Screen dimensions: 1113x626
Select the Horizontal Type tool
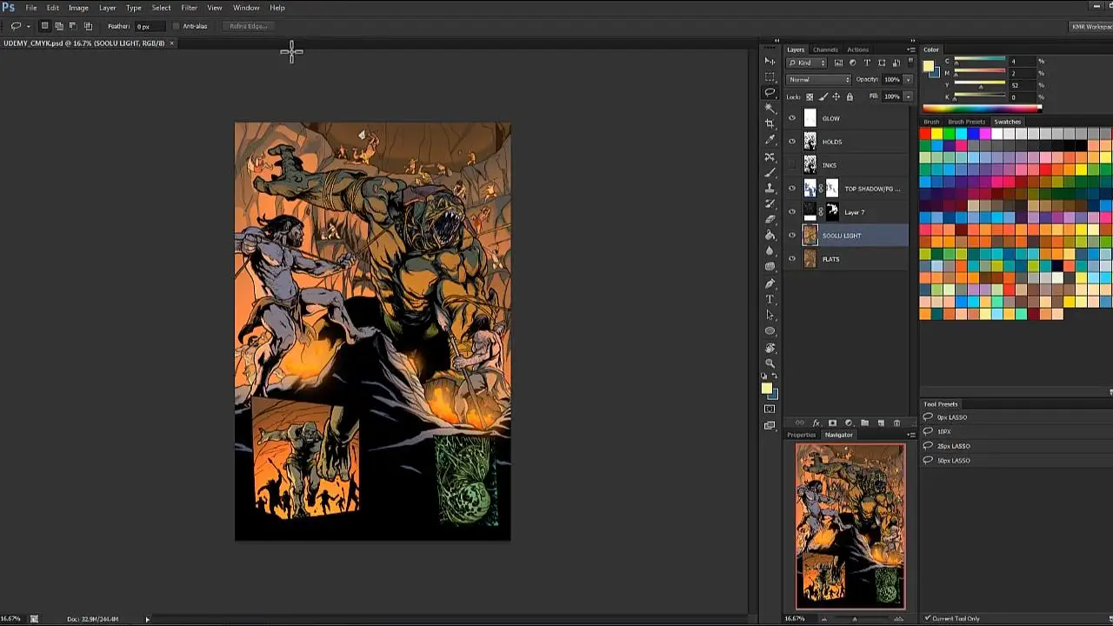770,299
